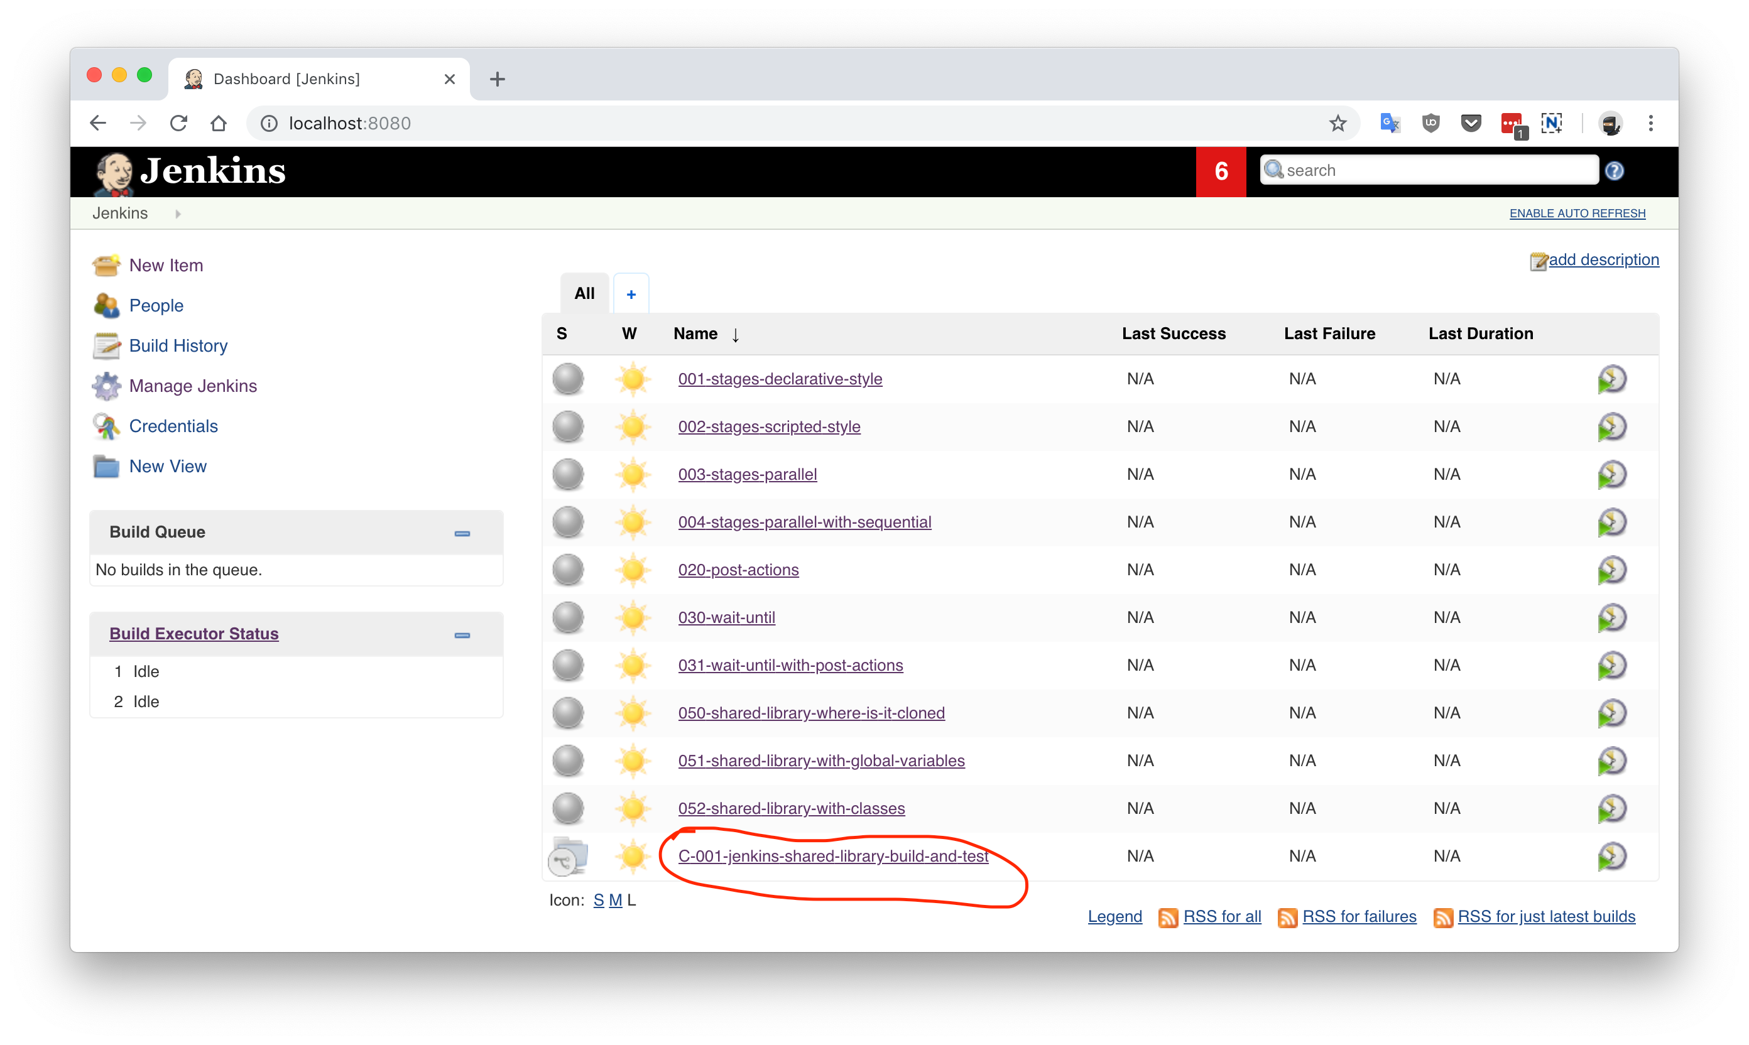Click the grey status ball for 001-stages-declarative-style
The height and width of the screenshot is (1045, 1749).
[568, 379]
